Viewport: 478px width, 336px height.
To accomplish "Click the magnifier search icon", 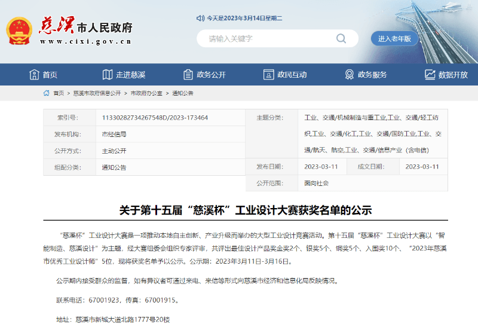I will coord(341,38).
